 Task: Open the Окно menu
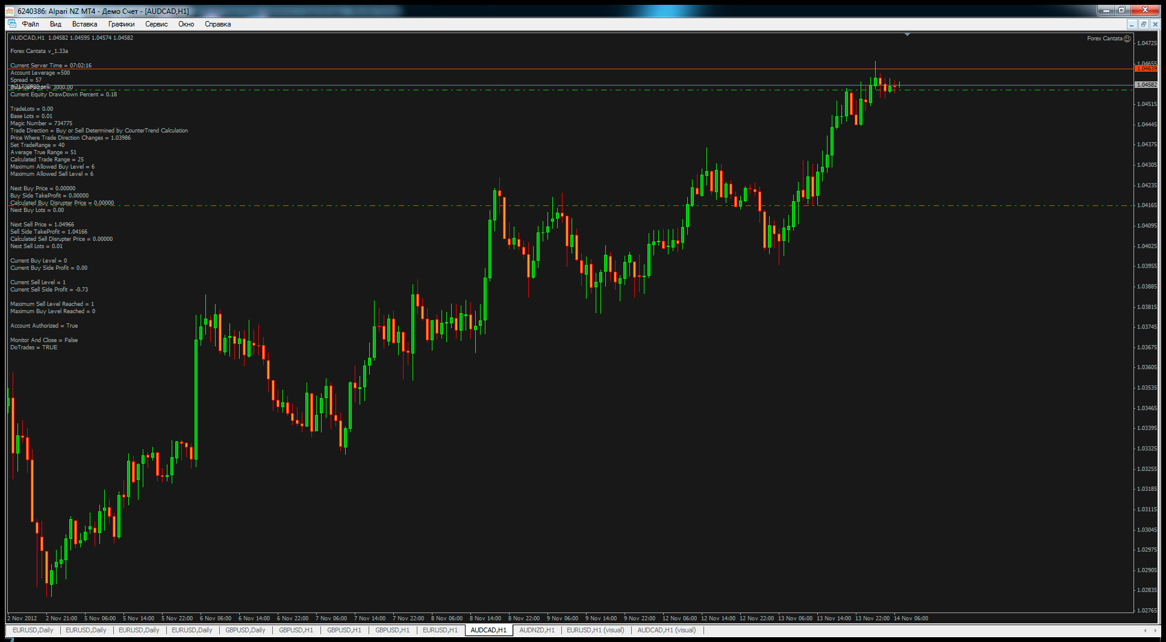pyautogui.click(x=186, y=24)
